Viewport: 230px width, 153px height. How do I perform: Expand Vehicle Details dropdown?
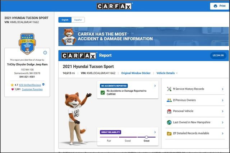pos(167,73)
